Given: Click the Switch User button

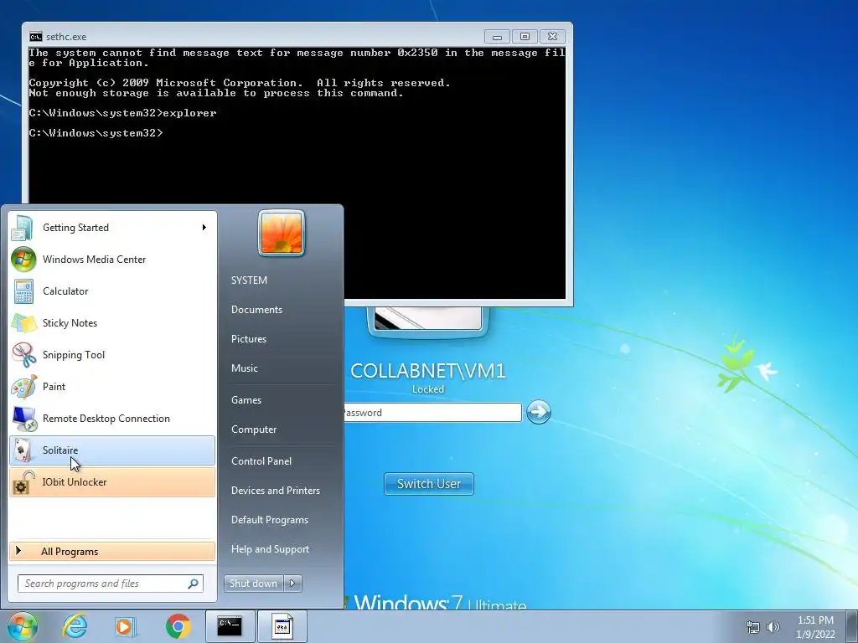Looking at the screenshot, I should pyautogui.click(x=429, y=484).
